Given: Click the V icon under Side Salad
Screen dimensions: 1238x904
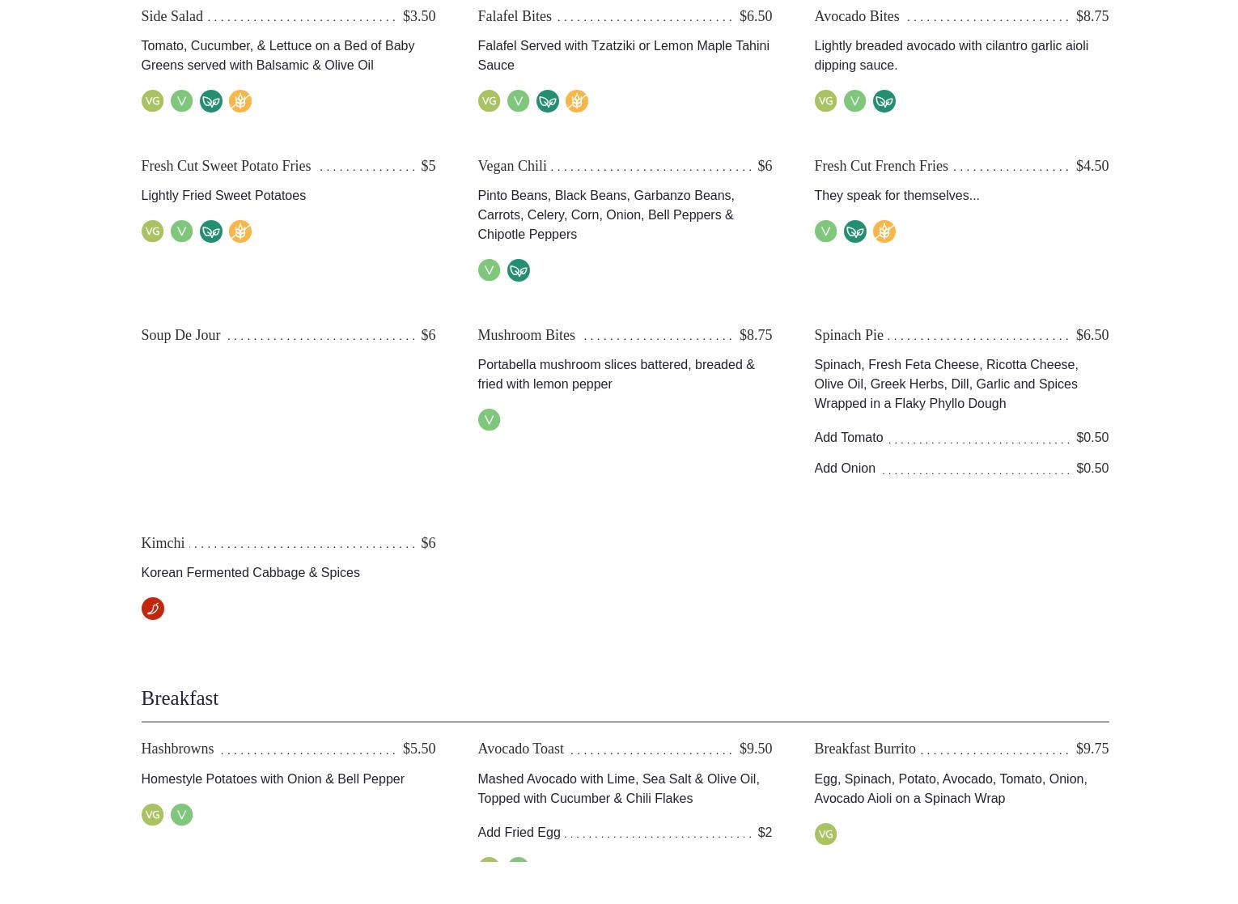Looking at the screenshot, I should [181, 101].
